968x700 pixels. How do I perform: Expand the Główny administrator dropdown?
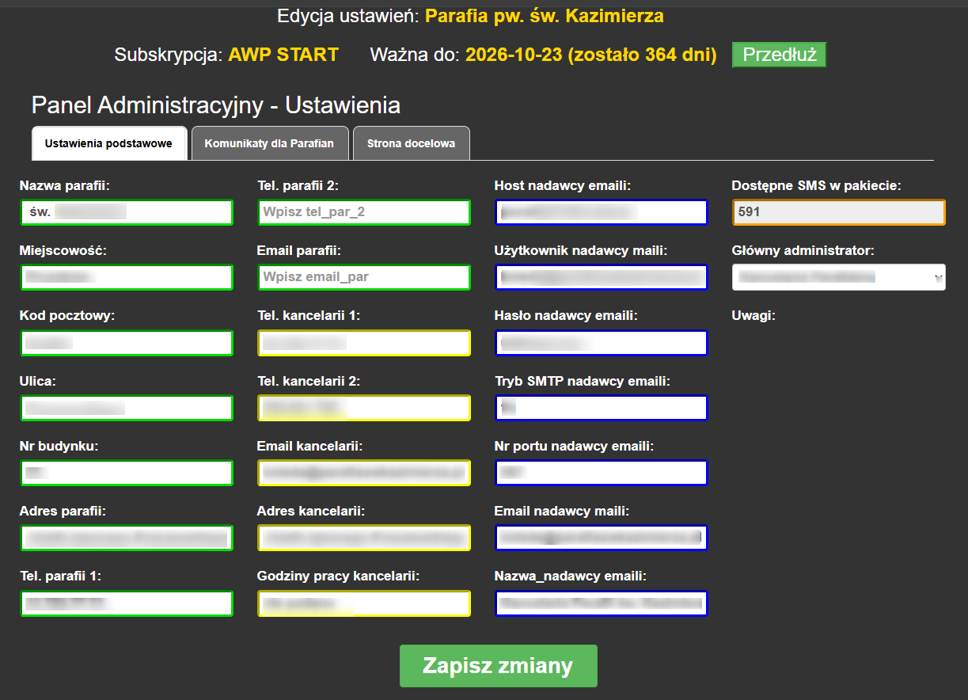838,277
